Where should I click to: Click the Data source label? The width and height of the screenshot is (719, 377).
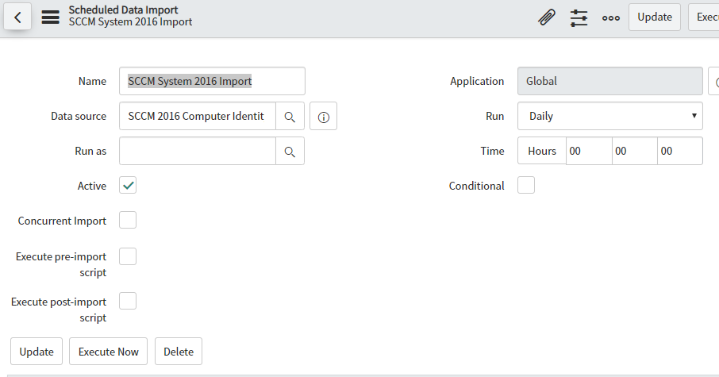[79, 116]
